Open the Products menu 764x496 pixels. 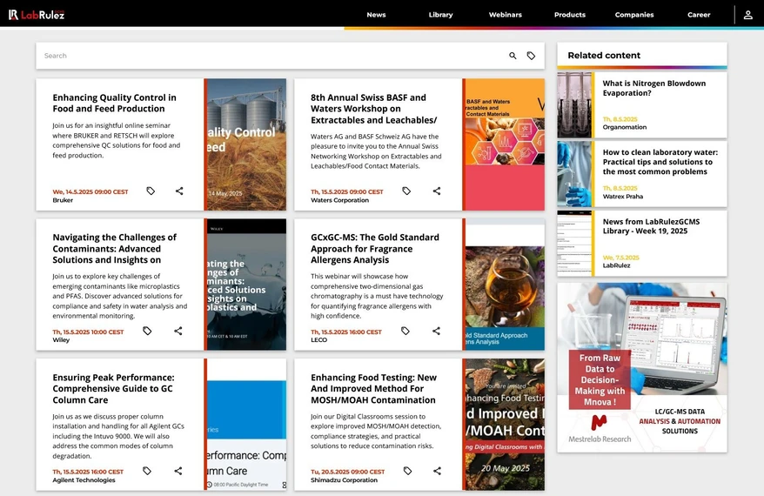pos(570,15)
